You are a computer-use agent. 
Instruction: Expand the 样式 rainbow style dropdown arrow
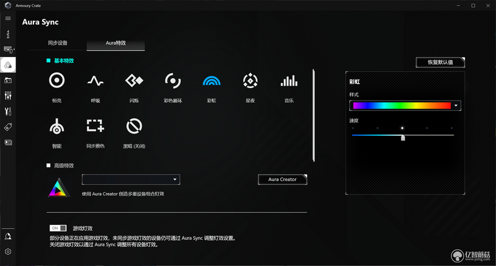(456, 105)
